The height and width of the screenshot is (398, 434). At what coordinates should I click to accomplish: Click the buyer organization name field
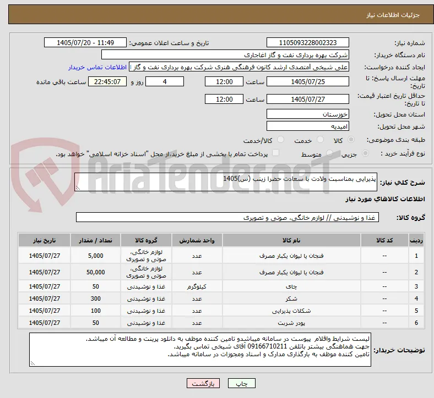(225, 54)
